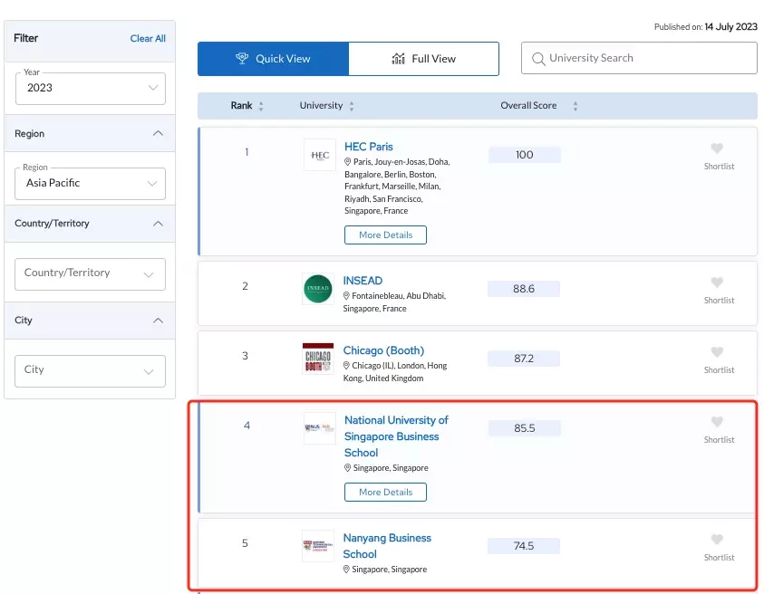Click the HEC Paris location pin icon
Viewport: 764px width, 594px height.
pyautogui.click(x=347, y=162)
